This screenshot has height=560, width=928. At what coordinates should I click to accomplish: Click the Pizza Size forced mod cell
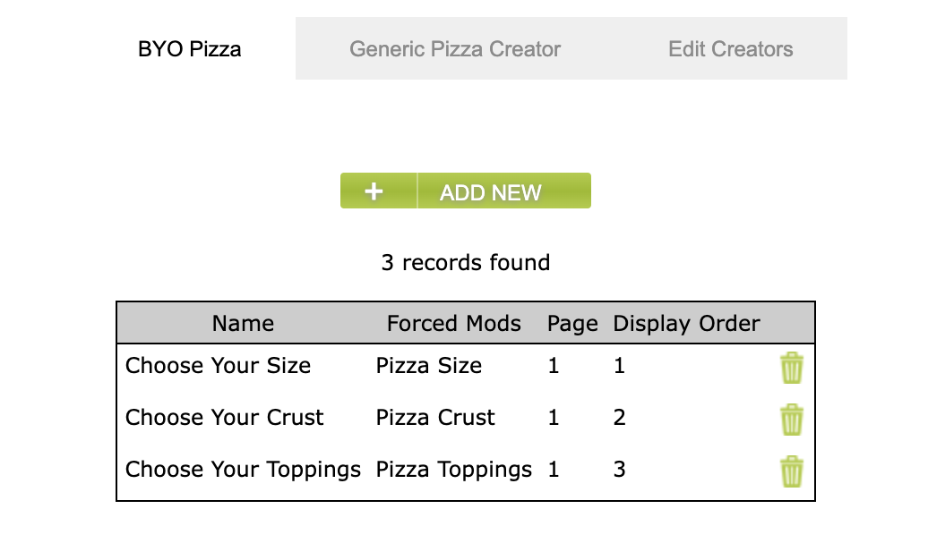coord(427,366)
